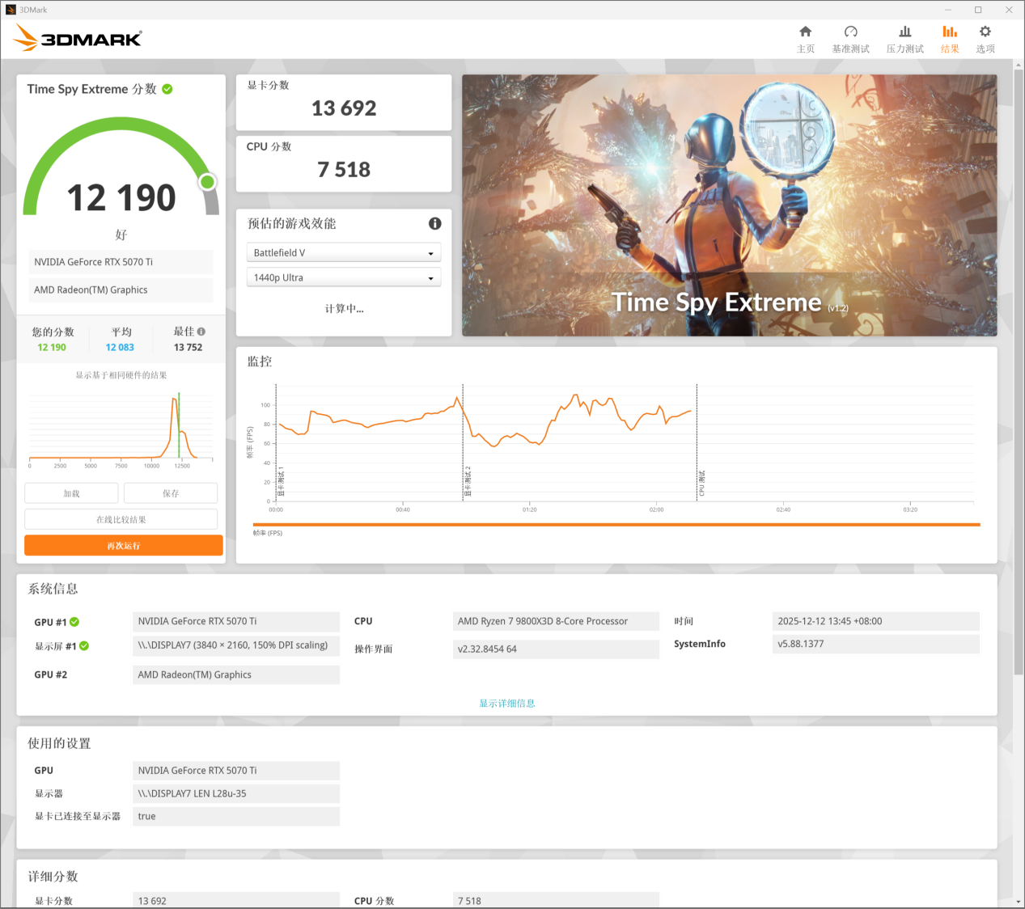Open the Benchmarks (基准测试) gauge icon
1025x909 pixels.
pyautogui.click(x=850, y=32)
